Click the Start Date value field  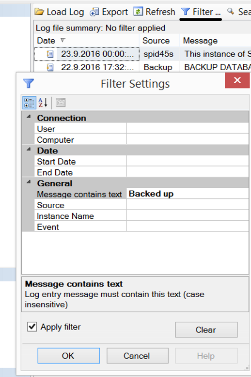click(187, 161)
